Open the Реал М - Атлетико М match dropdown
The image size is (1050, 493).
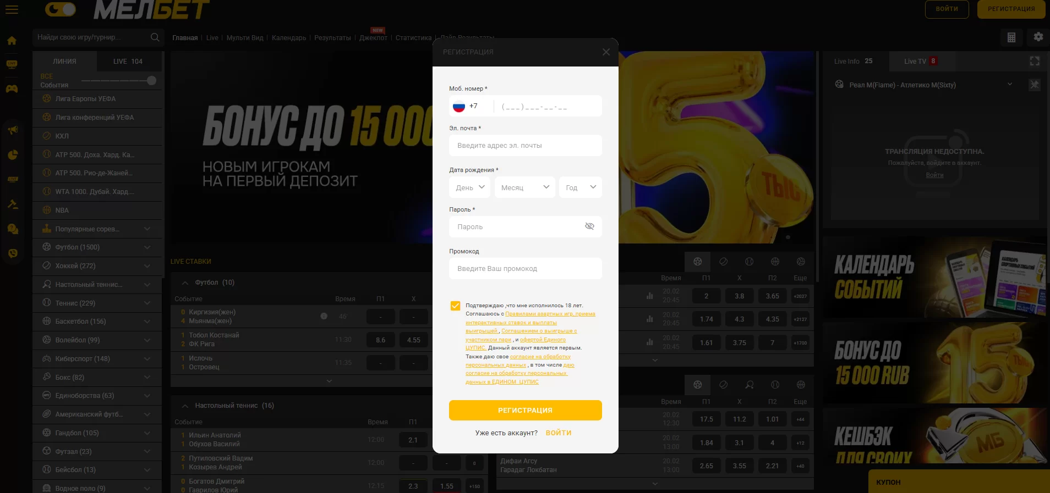925,85
